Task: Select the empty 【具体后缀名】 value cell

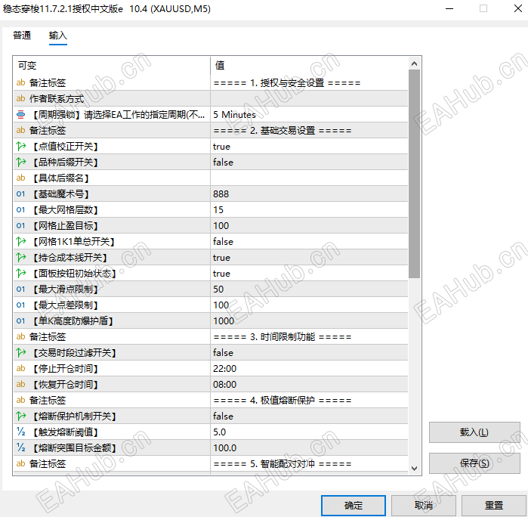Action: point(309,178)
